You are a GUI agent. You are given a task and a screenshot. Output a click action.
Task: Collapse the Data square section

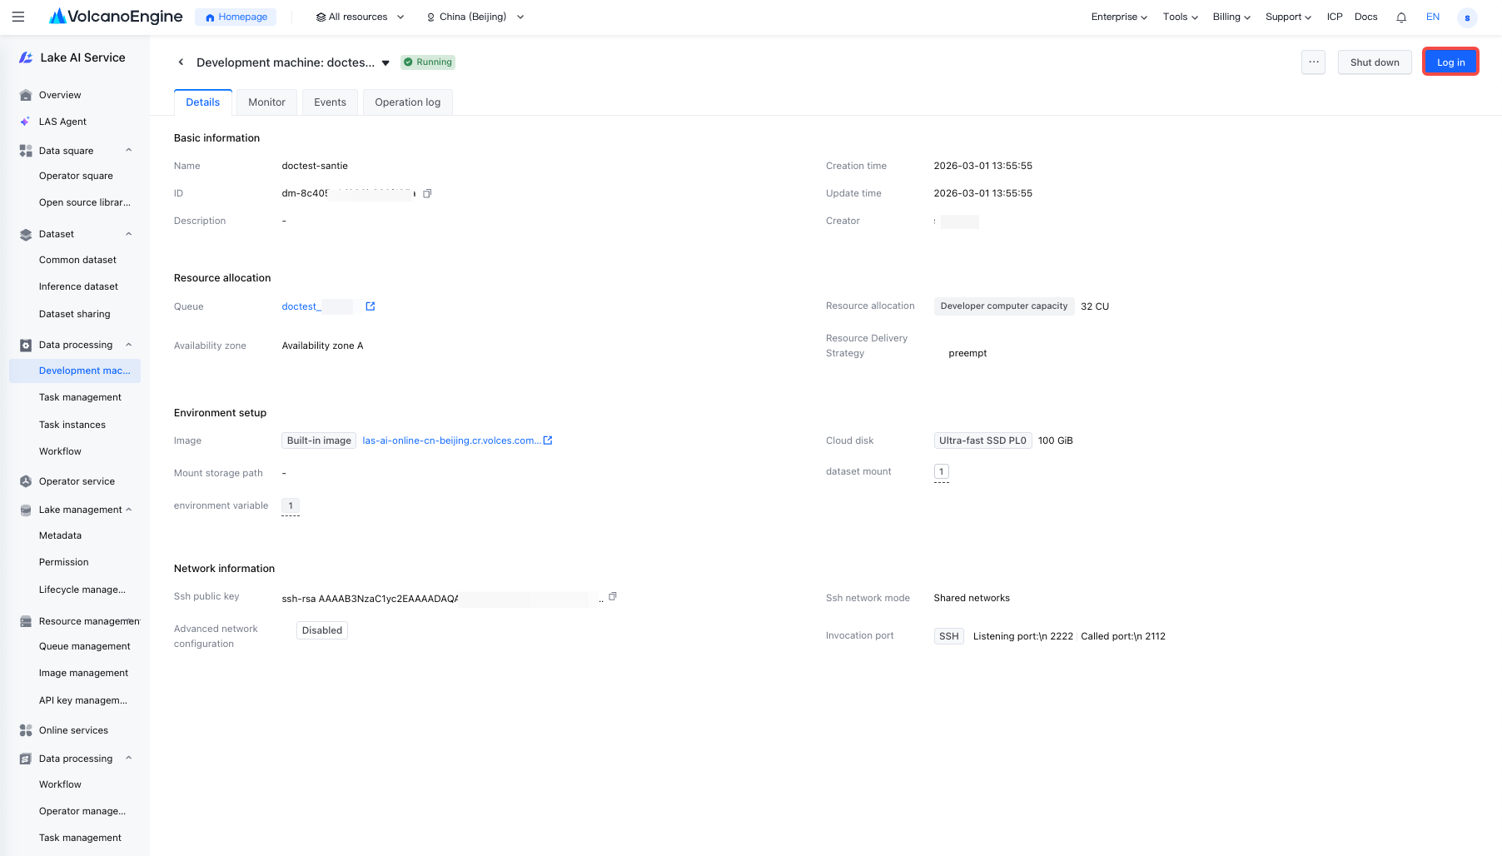pos(129,151)
